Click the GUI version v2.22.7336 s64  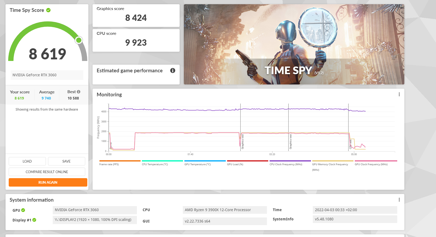[x=225, y=221]
